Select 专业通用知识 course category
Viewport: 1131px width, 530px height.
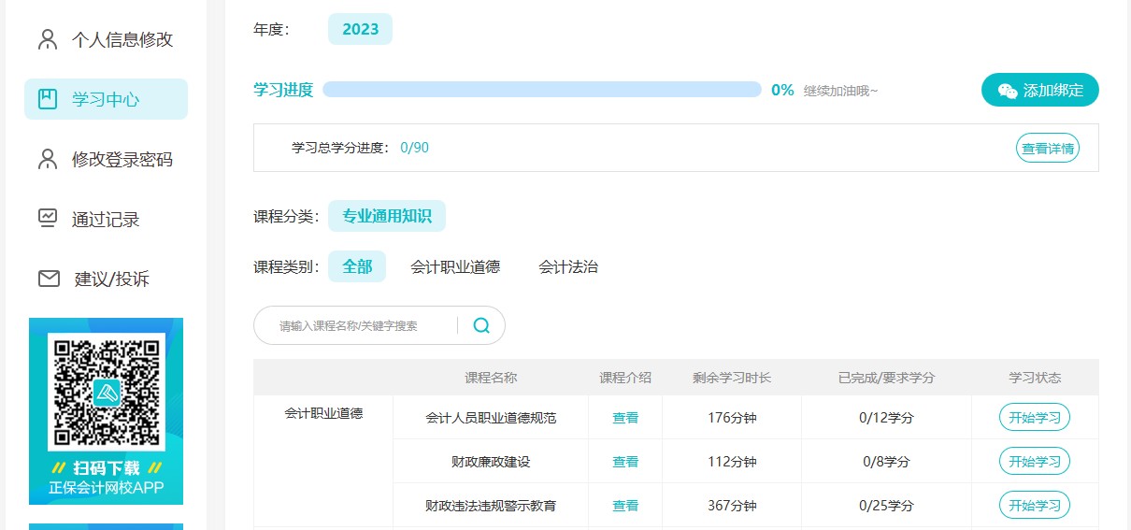click(x=387, y=216)
